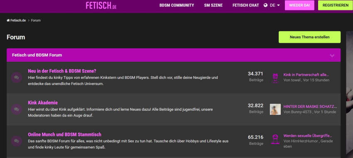Click the REGISTRIEREN button
The image size is (353, 158).
pyautogui.click(x=336, y=5)
